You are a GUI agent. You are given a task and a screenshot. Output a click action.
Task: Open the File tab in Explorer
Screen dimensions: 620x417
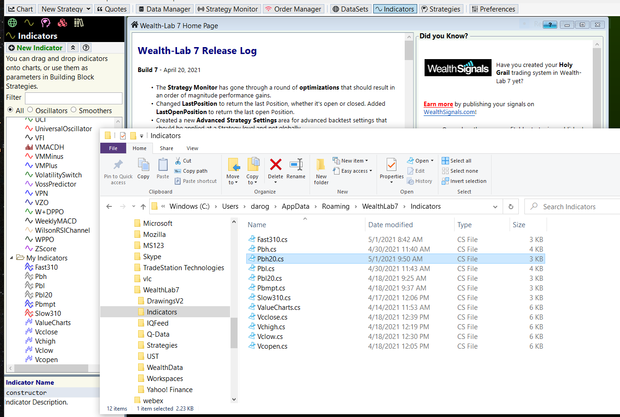(x=113, y=148)
